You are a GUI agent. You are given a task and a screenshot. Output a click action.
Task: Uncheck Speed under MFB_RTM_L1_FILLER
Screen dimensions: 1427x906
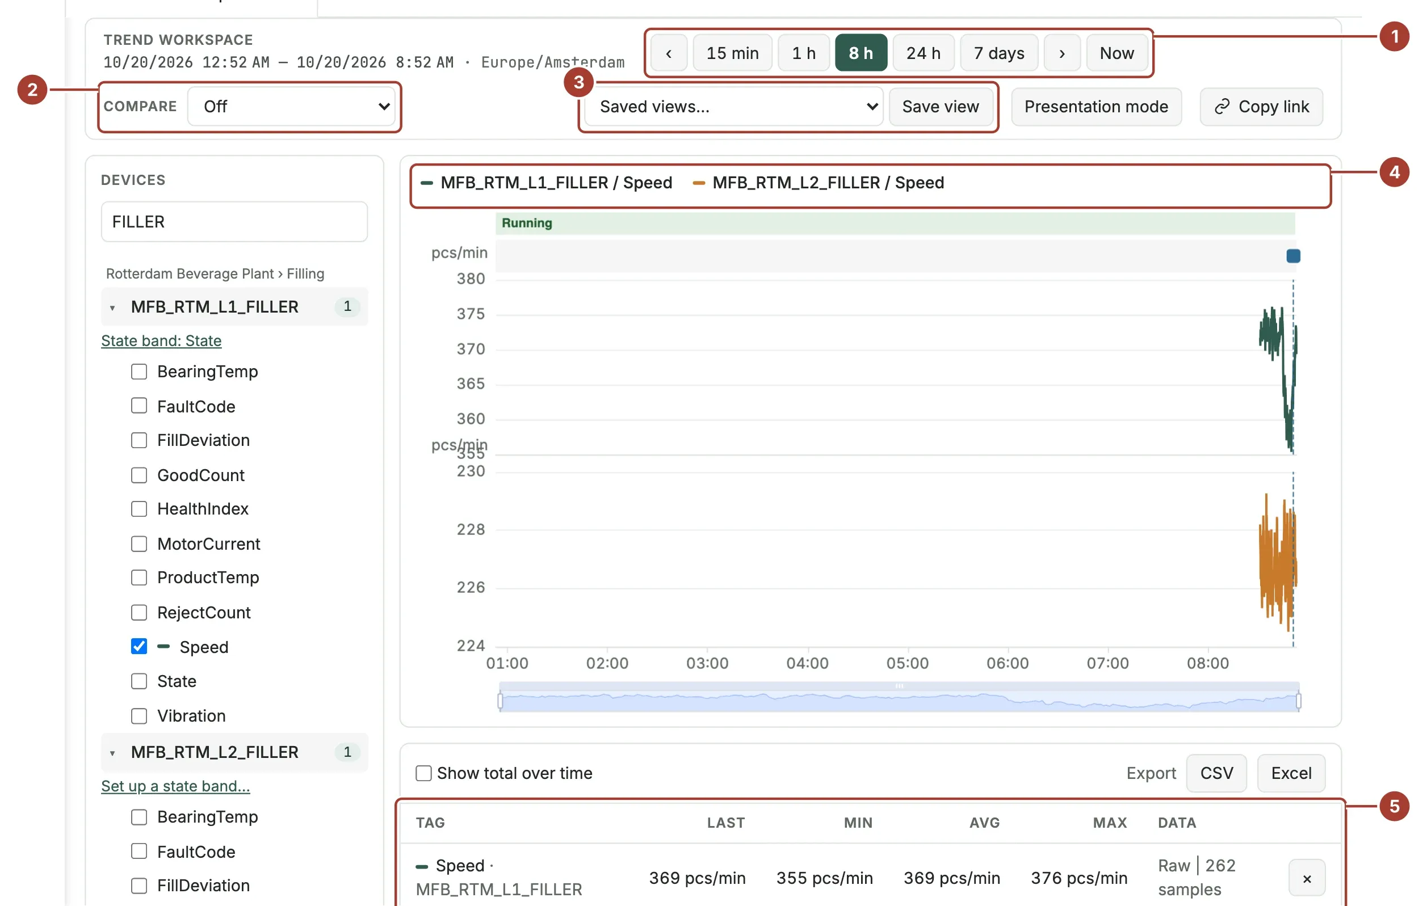(138, 646)
